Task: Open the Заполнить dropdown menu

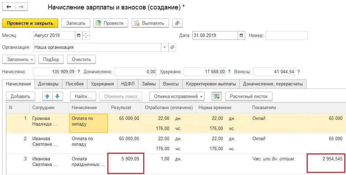Action: tap(19, 59)
